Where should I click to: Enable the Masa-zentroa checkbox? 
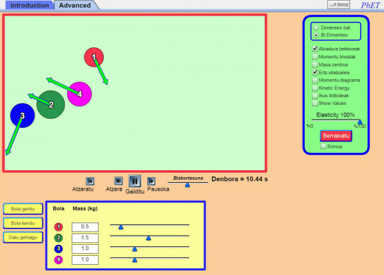[315, 65]
